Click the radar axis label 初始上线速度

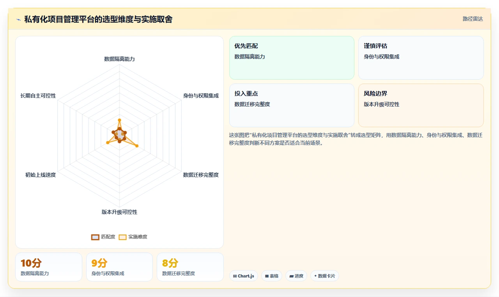point(41,175)
